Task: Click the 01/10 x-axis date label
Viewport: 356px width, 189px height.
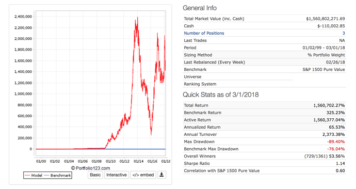Action: tap(110, 161)
